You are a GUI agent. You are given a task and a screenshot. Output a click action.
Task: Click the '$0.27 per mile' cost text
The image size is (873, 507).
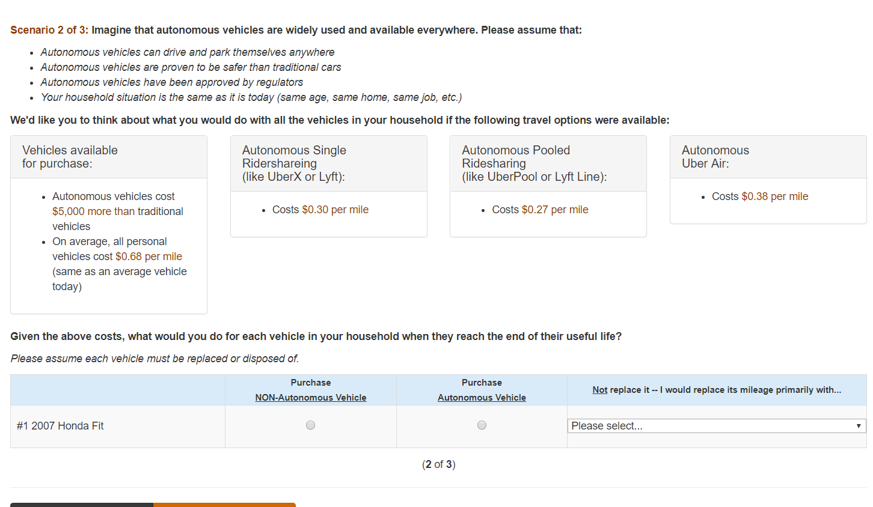pyautogui.click(x=555, y=210)
